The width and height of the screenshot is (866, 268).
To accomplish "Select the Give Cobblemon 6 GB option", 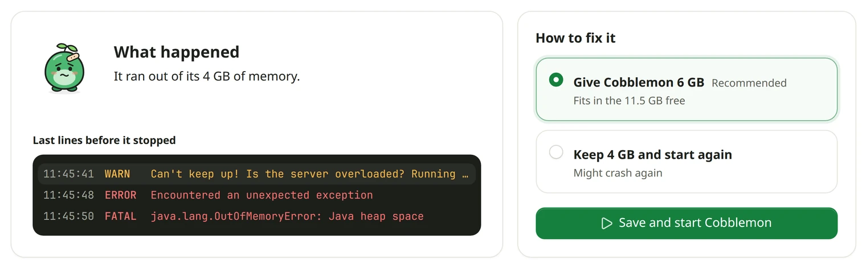I will click(x=687, y=89).
